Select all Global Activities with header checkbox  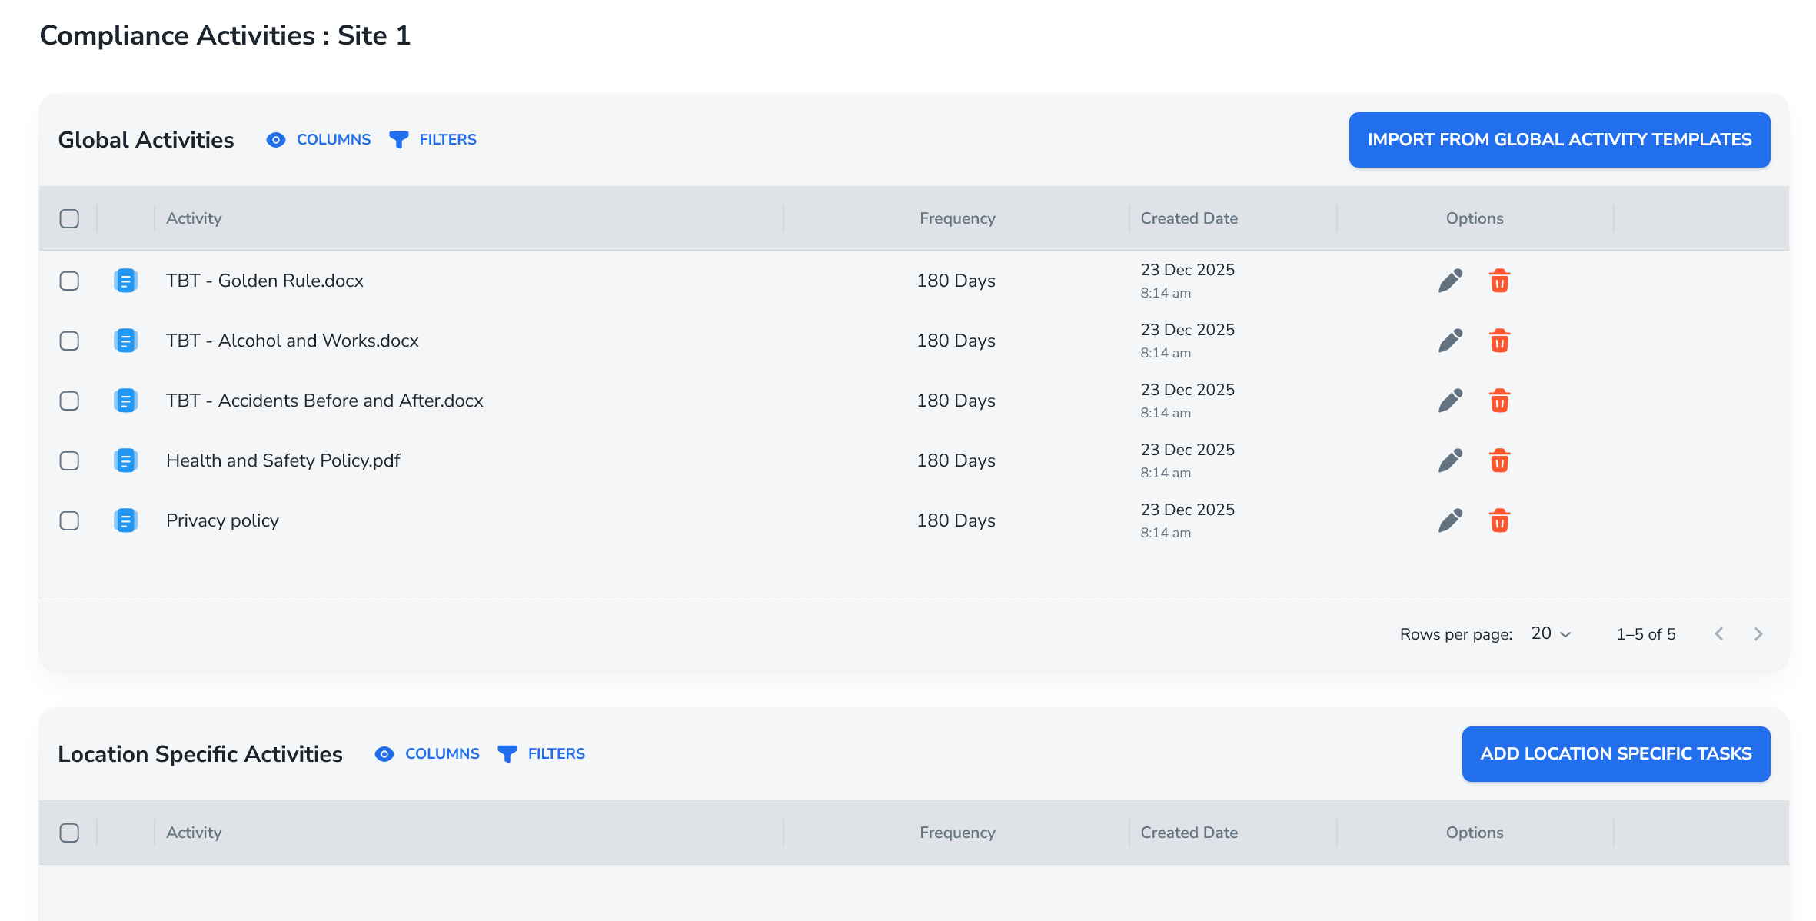point(69,218)
